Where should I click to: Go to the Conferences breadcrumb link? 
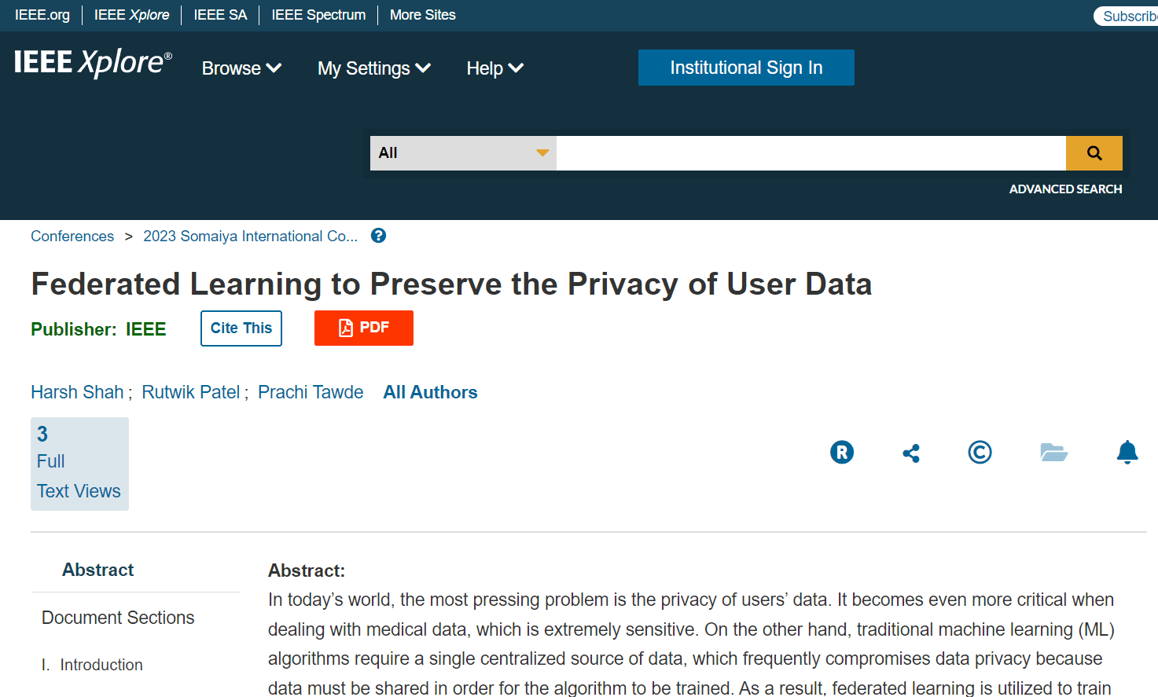(x=72, y=236)
